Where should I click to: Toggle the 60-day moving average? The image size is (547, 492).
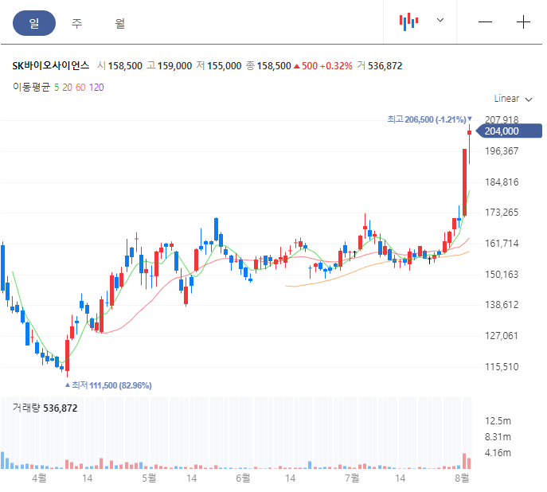(80, 87)
